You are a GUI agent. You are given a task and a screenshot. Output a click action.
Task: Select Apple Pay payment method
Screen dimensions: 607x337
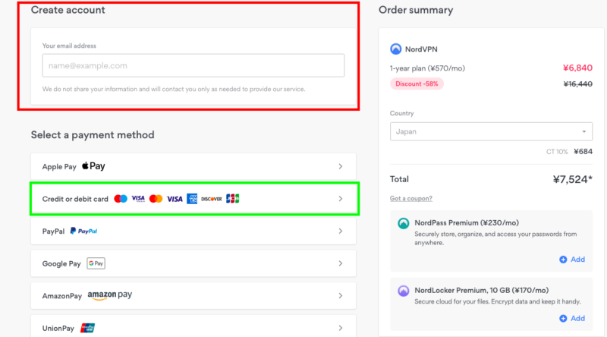(193, 166)
